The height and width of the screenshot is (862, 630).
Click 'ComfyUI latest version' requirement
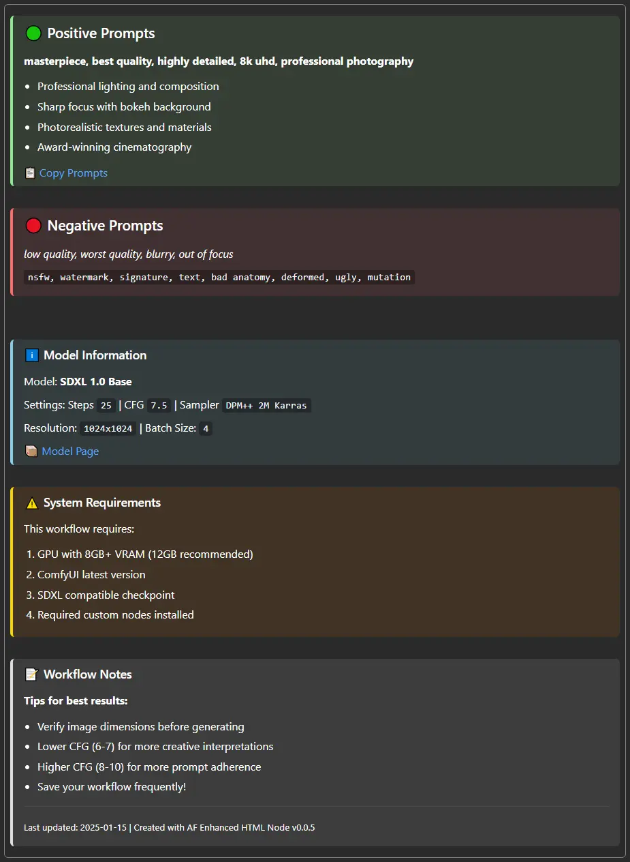tap(91, 575)
